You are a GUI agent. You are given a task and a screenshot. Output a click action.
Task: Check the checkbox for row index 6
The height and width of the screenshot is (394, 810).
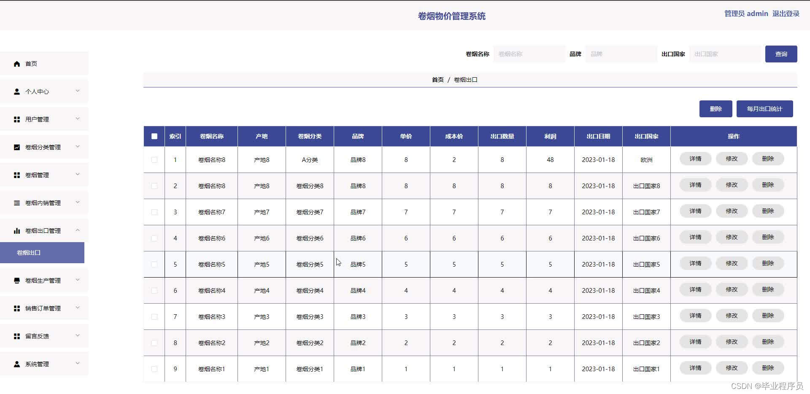[x=154, y=291]
